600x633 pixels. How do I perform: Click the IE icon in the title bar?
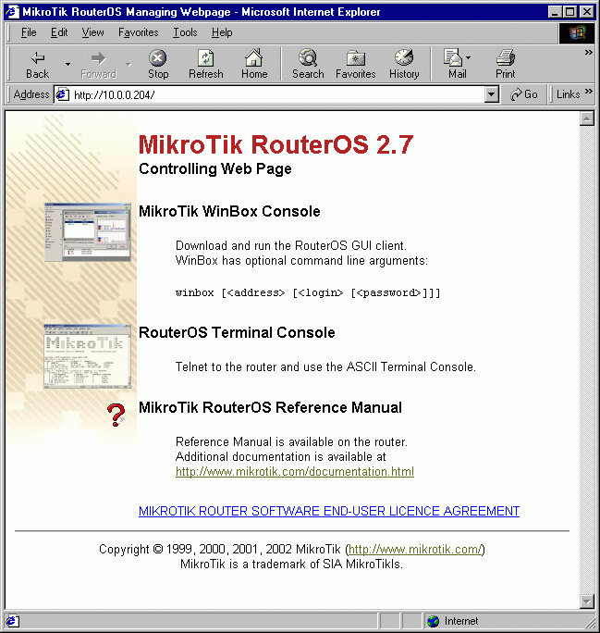(12, 12)
